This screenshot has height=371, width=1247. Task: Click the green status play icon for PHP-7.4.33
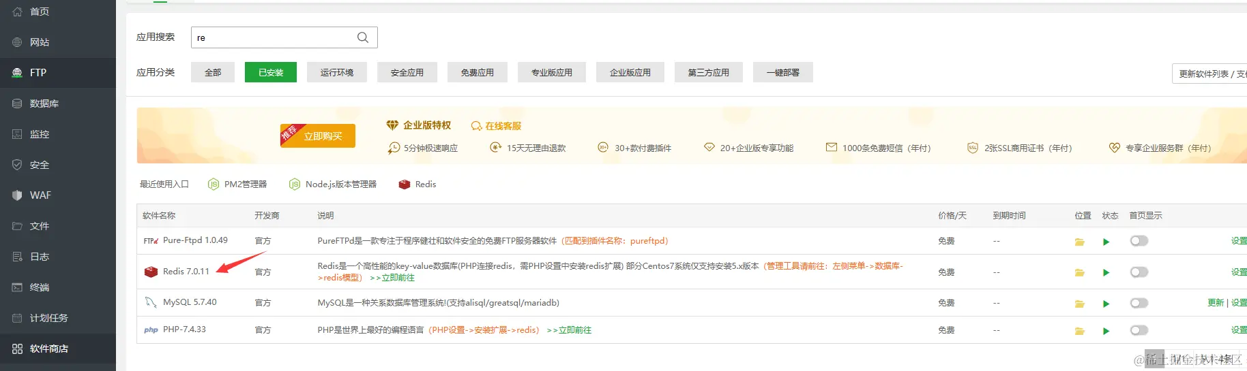click(x=1106, y=331)
